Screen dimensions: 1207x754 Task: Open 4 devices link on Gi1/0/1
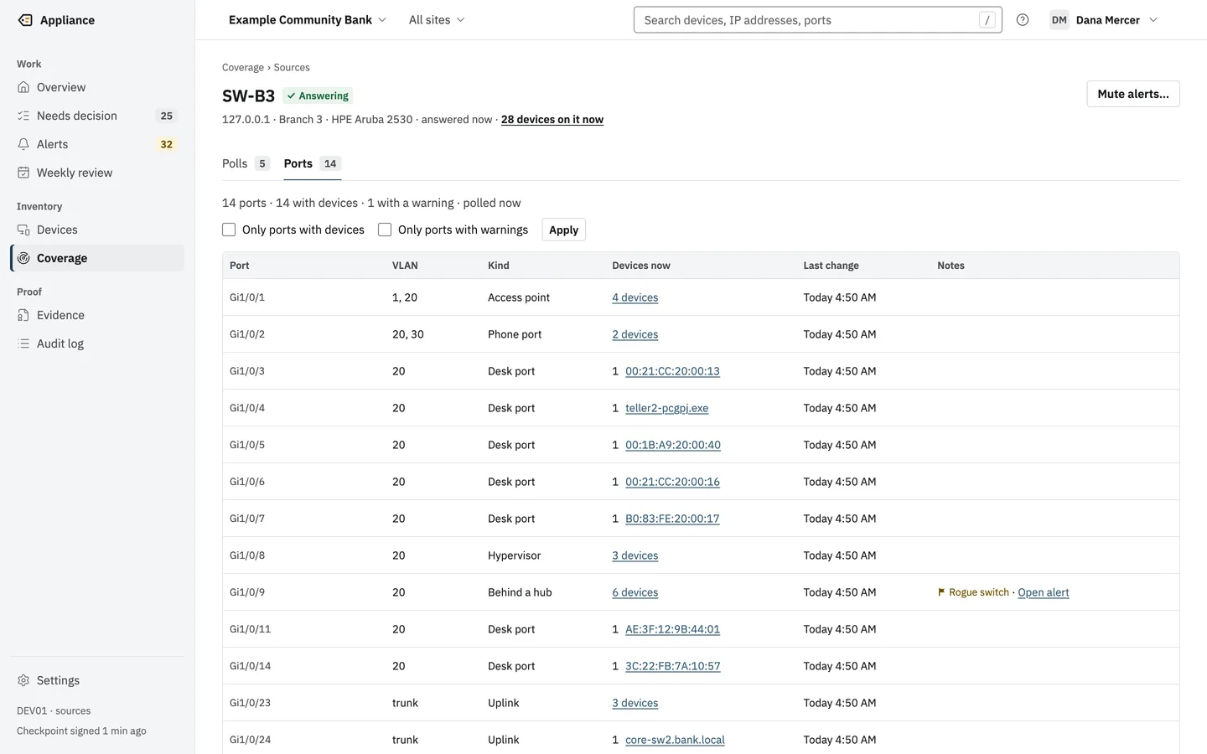(635, 297)
